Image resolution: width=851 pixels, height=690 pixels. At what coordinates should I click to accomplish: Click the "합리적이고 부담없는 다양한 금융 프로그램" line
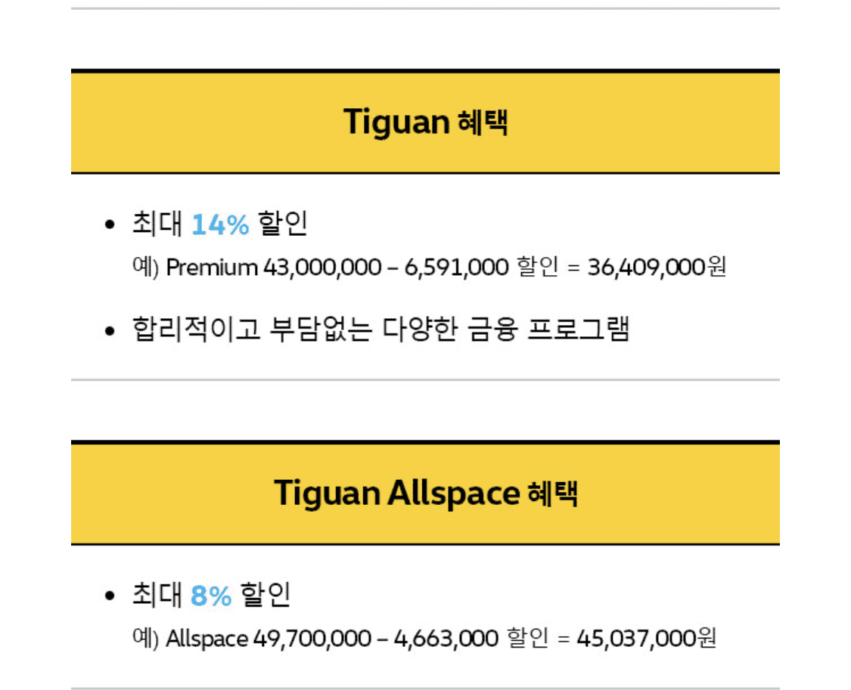[380, 330]
